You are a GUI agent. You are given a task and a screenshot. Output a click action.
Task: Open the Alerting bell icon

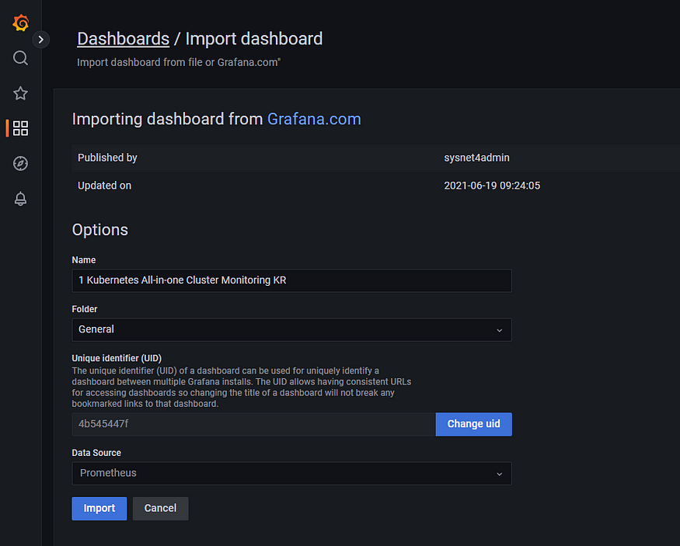tap(20, 199)
